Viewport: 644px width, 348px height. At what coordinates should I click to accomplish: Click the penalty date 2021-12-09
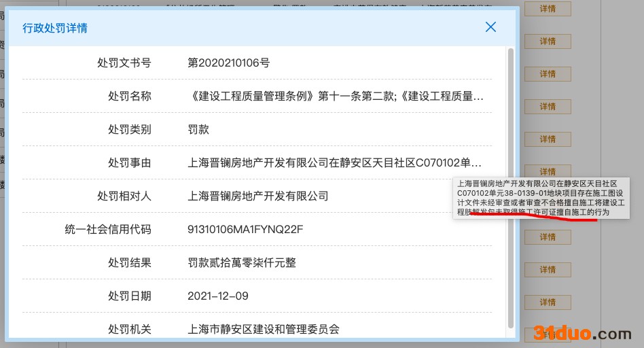coord(218,296)
